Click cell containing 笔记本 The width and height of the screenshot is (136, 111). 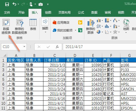[111, 94]
